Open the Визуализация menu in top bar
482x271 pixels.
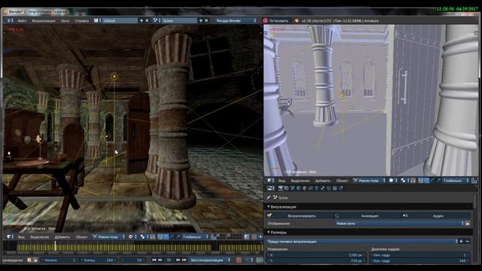pos(44,21)
